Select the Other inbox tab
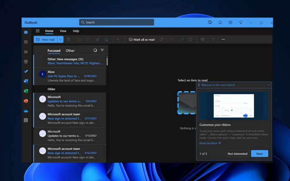Image resolution: width=290 pixels, height=181 pixels. (x=70, y=50)
